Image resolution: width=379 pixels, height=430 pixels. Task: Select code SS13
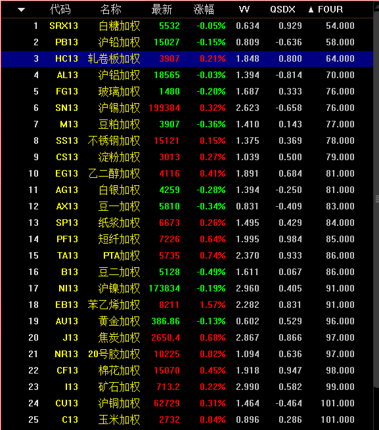click(67, 140)
